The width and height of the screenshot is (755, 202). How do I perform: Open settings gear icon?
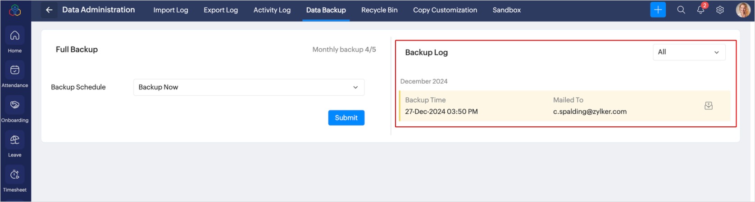720,10
